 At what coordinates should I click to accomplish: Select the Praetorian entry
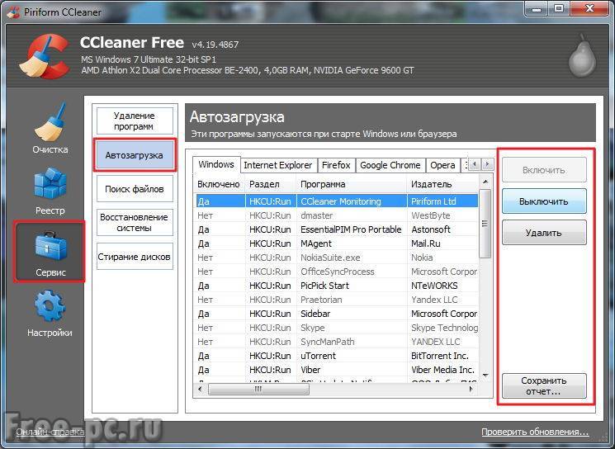(x=336, y=300)
